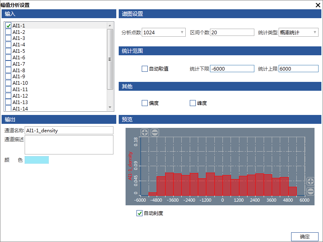Check the AI1-2 channel checkbox

[x=8, y=32]
